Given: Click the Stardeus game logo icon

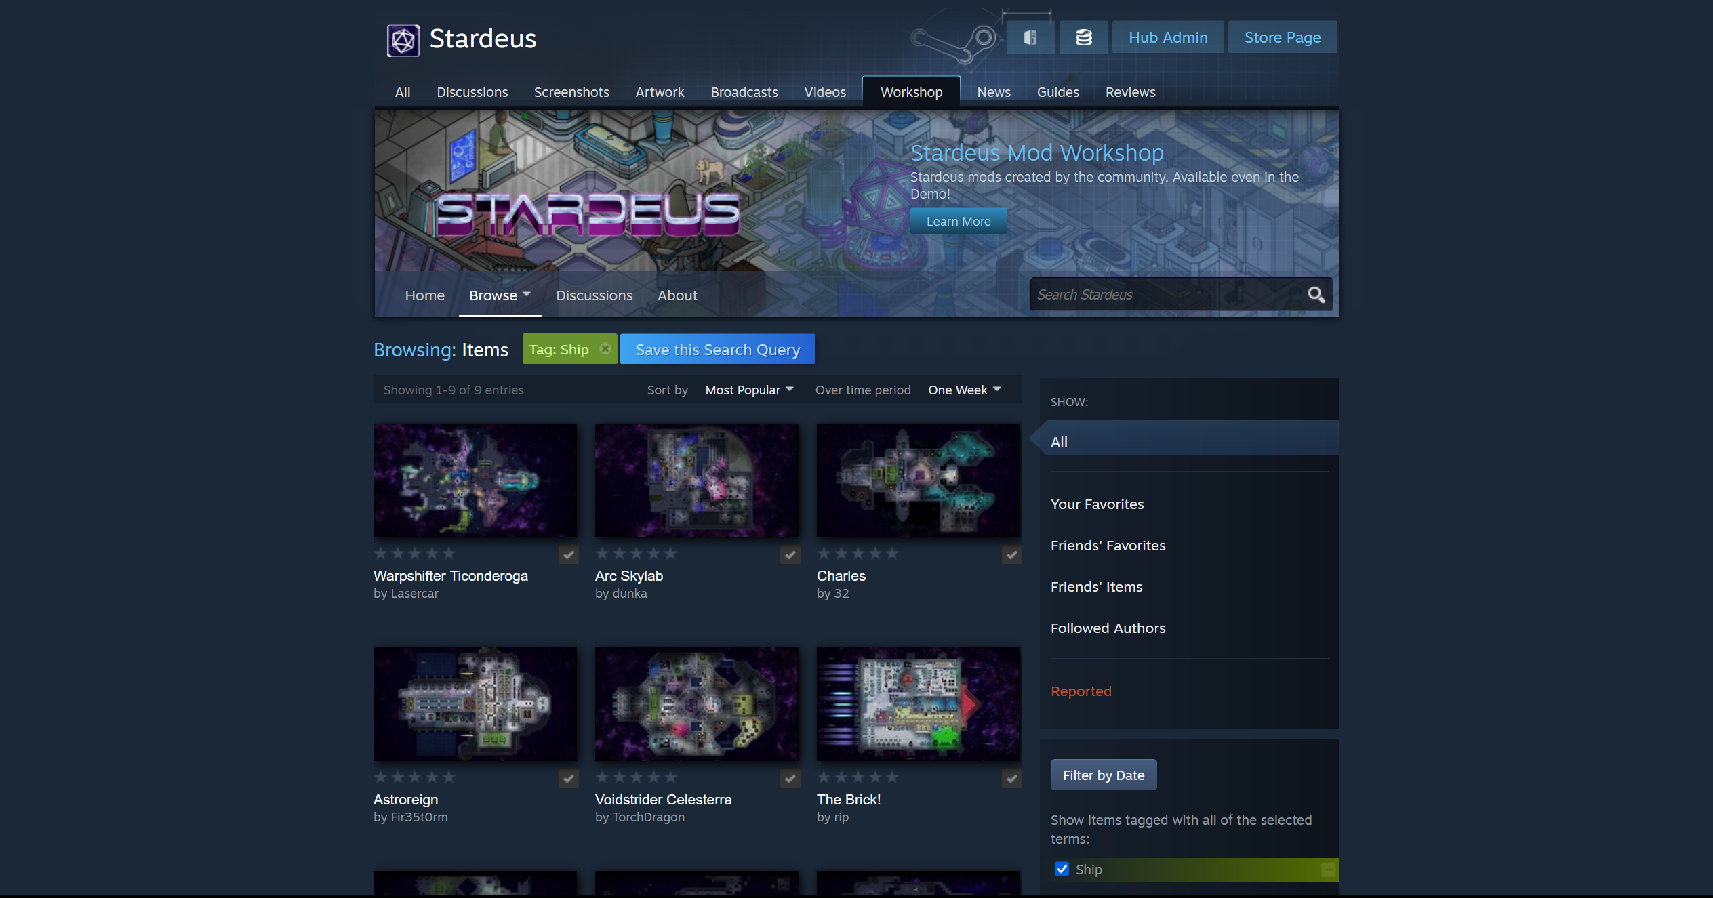Looking at the screenshot, I should pos(403,40).
